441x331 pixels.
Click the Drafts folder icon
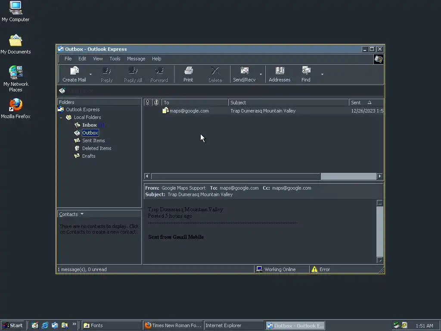[77, 156]
